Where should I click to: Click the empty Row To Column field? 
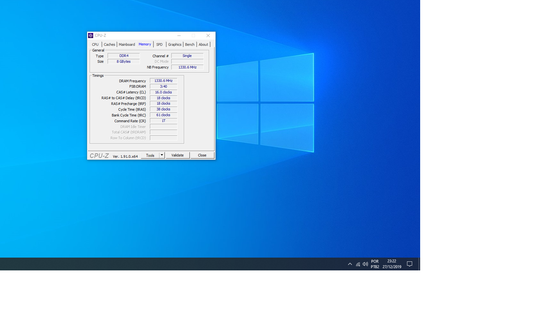[x=164, y=138]
